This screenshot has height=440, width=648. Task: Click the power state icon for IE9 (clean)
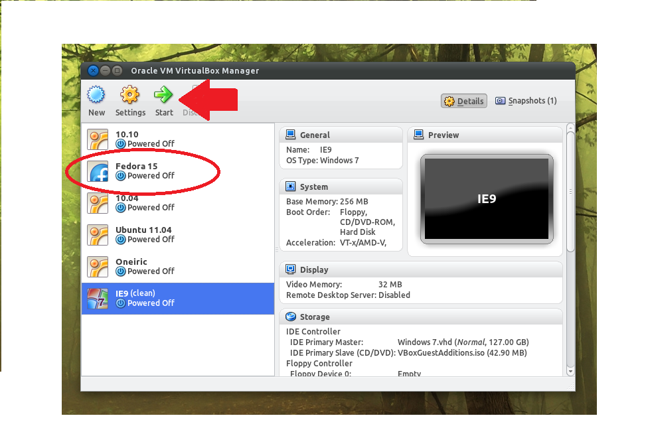121,303
